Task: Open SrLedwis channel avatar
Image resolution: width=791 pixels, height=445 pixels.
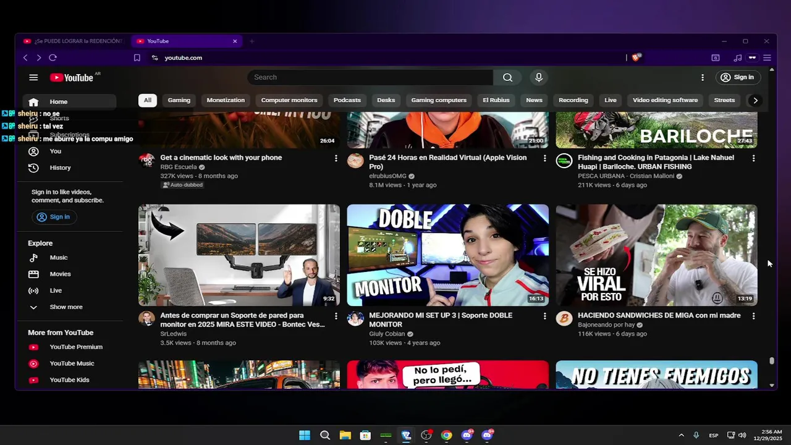Action: point(146,318)
